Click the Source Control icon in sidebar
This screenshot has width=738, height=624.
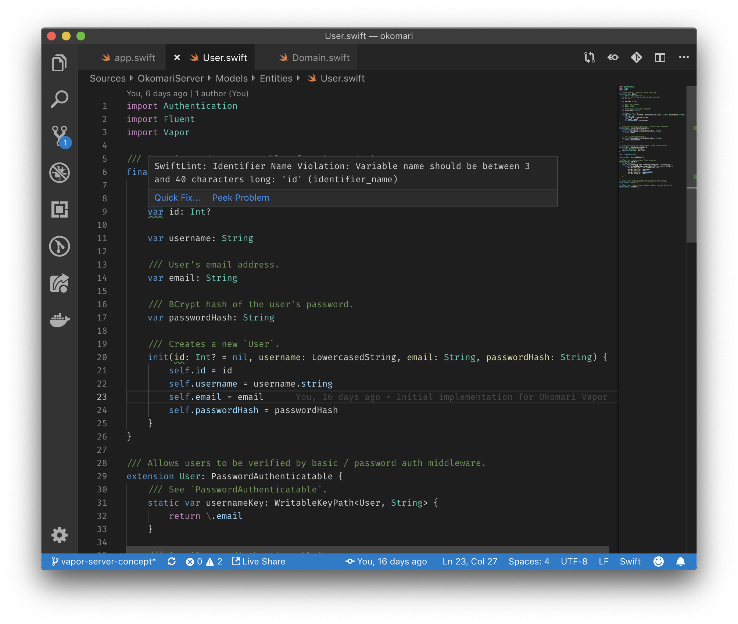tap(60, 135)
